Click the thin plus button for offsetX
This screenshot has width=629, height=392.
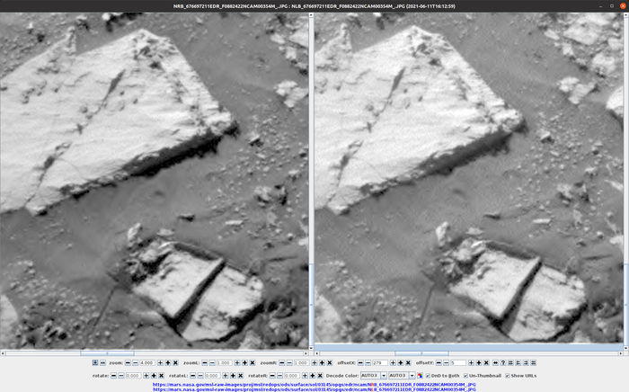click(x=393, y=362)
